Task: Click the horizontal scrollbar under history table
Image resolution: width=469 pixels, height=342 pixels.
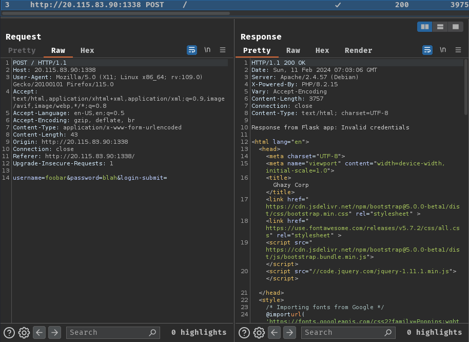Action: [116, 13]
